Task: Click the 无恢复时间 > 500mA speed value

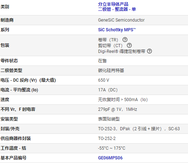Action: tap(123, 100)
